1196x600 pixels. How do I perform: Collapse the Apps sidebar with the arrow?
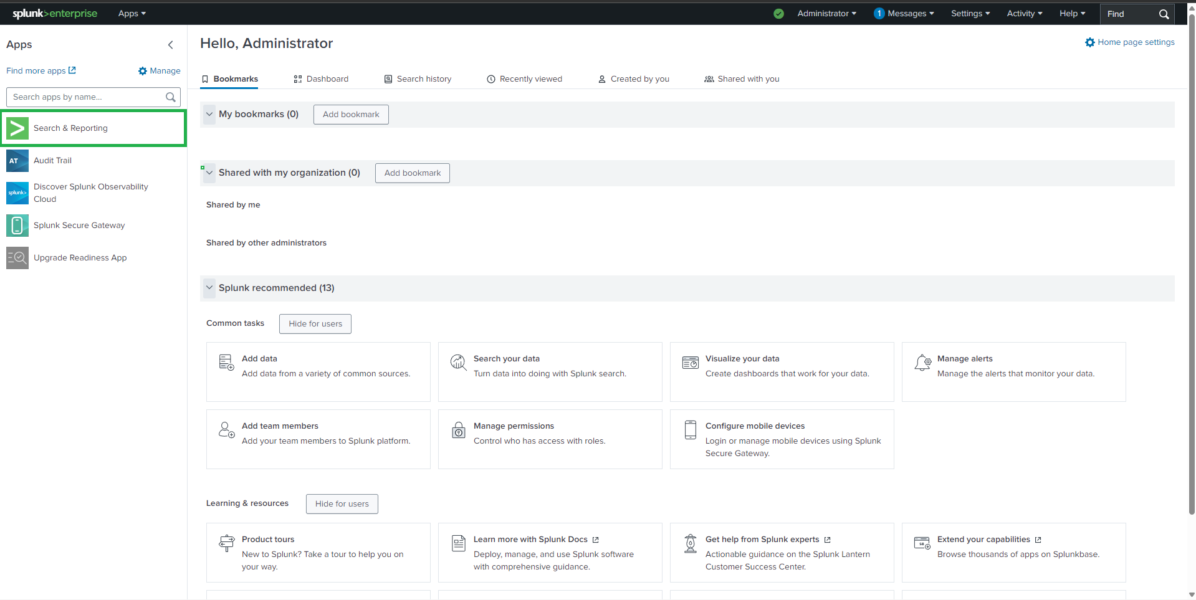click(x=171, y=45)
